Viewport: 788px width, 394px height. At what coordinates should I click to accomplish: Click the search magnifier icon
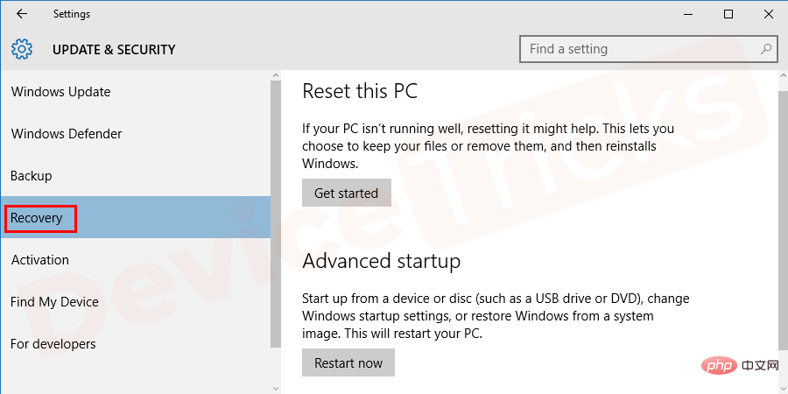766,49
